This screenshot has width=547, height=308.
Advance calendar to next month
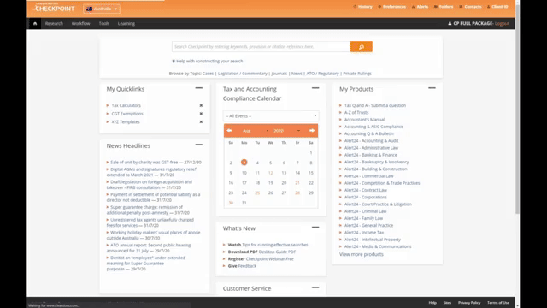pyautogui.click(x=312, y=131)
